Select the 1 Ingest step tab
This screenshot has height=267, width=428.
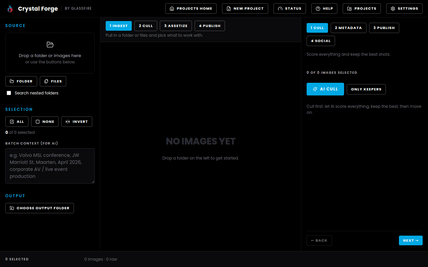119,26
